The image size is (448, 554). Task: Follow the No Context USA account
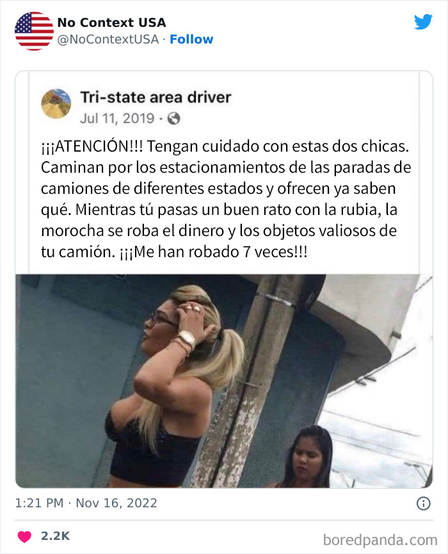191,39
